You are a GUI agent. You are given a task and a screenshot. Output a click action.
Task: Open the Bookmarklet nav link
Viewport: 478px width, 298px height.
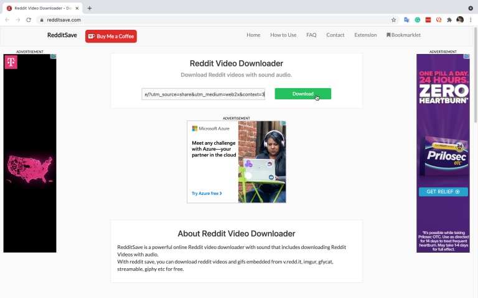point(403,35)
